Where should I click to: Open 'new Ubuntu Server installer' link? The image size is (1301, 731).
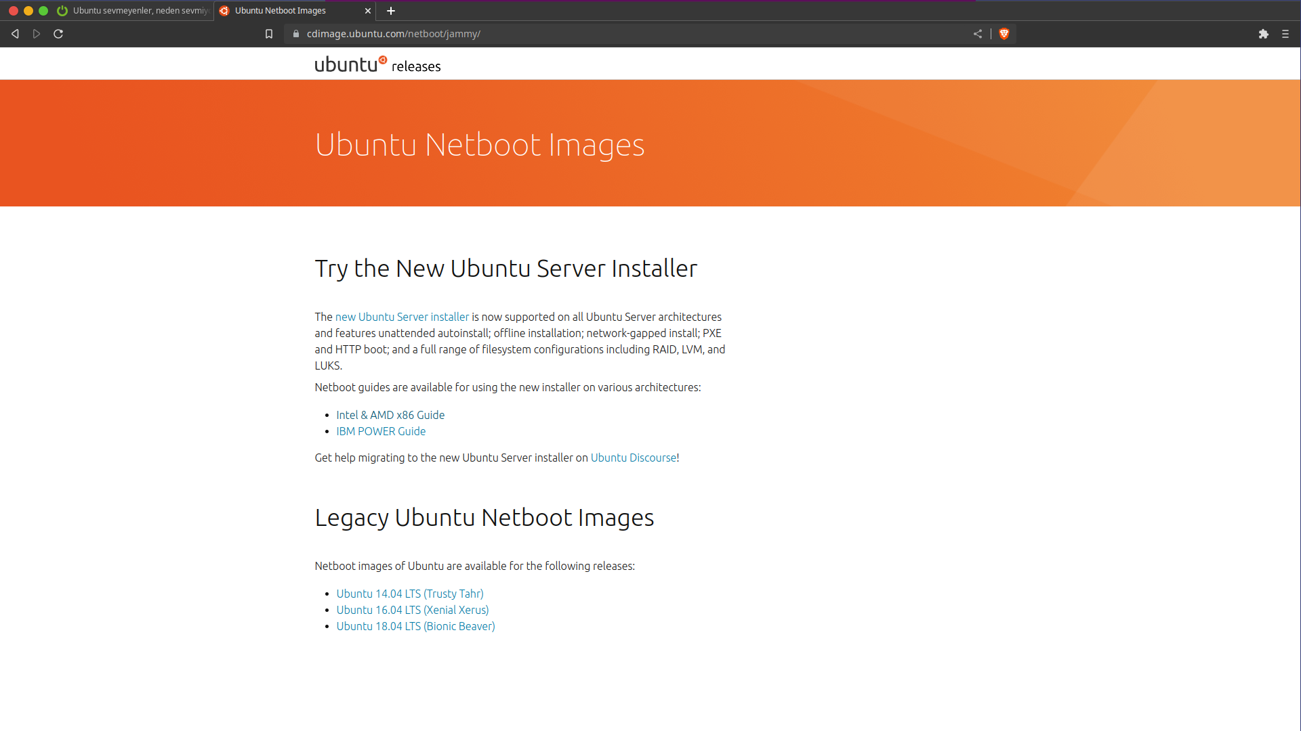coord(402,317)
